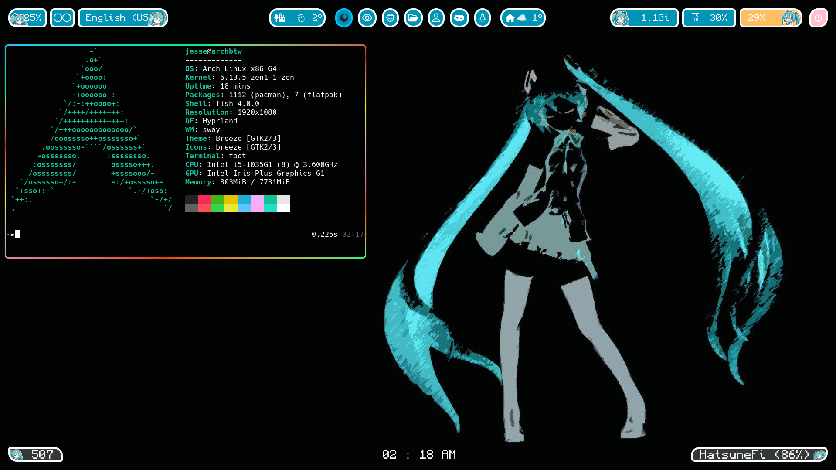Click the Arch Linux ASCII logo in the terminal
Screen dimensions: 836x470
(x=92, y=129)
